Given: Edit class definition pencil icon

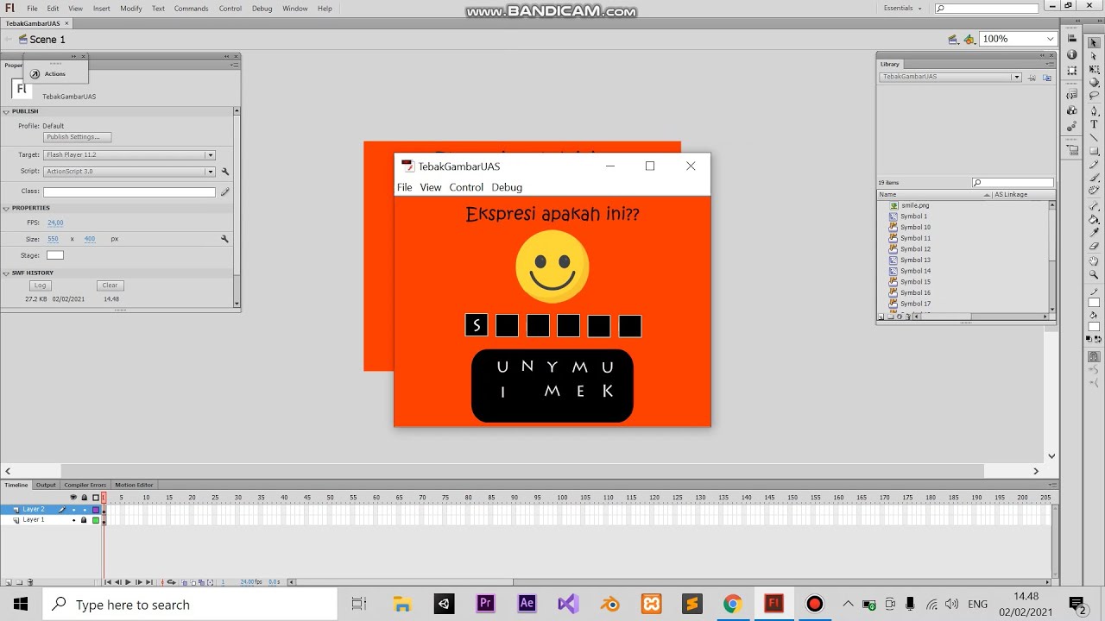Looking at the screenshot, I should [x=225, y=191].
